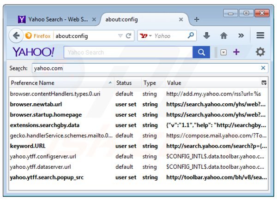
Task: Open Yahoo toolbar settings gear
Action: click(260, 52)
